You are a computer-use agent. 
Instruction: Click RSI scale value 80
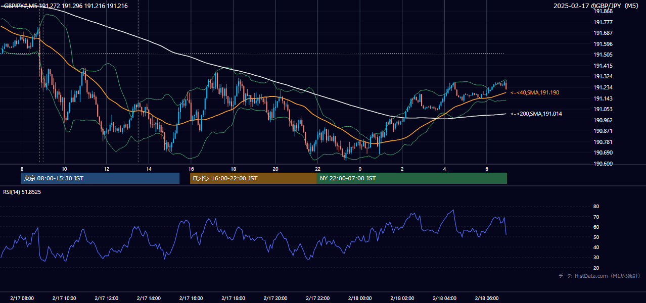tap(596, 207)
